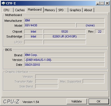Go to the Memory tab
Image resolution: width=111 pixels, height=106 pixels.
[50, 10]
